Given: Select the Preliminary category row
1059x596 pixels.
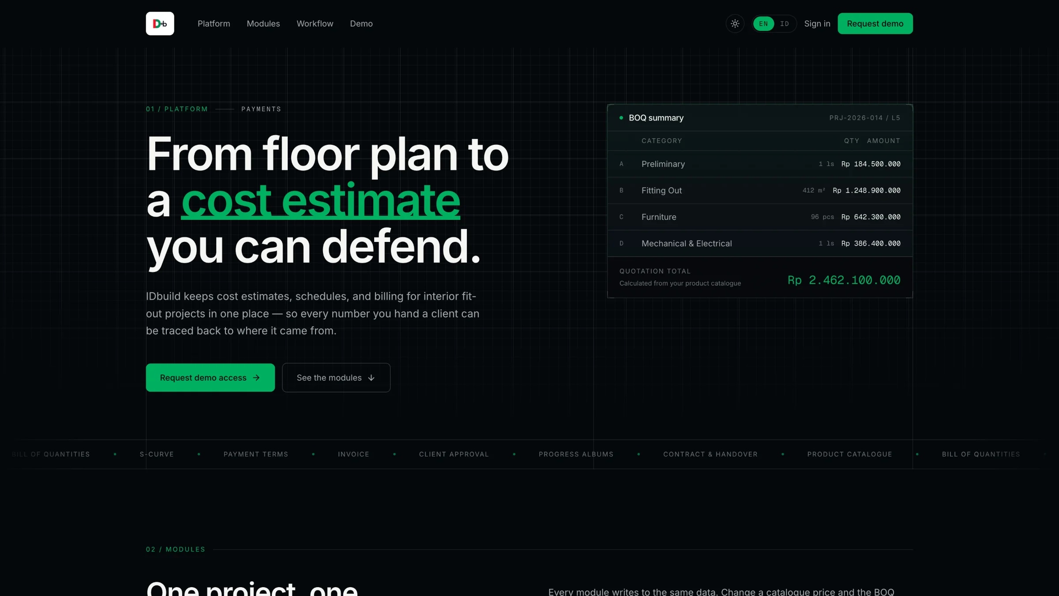Looking at the screenshot, I should click(x=760, y=164).
